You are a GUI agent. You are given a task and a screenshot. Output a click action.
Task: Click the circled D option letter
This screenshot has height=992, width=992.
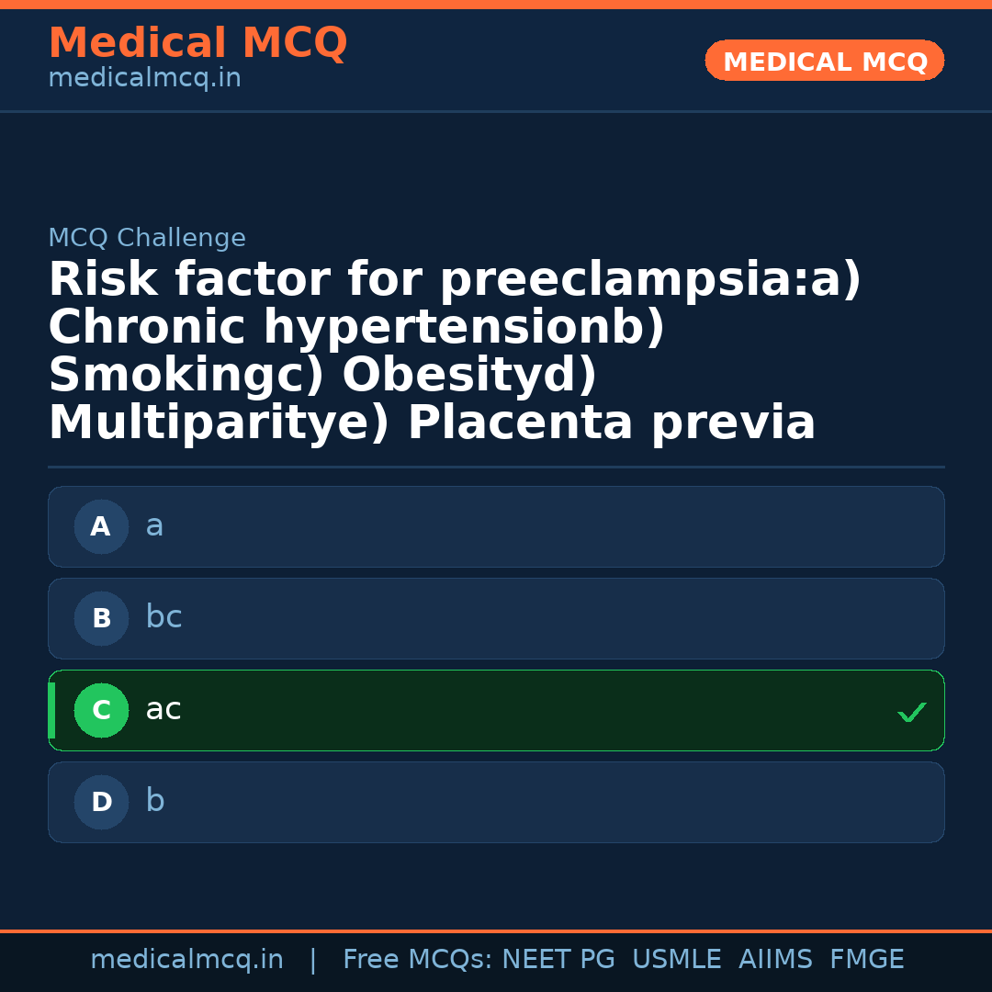[101, 803]
